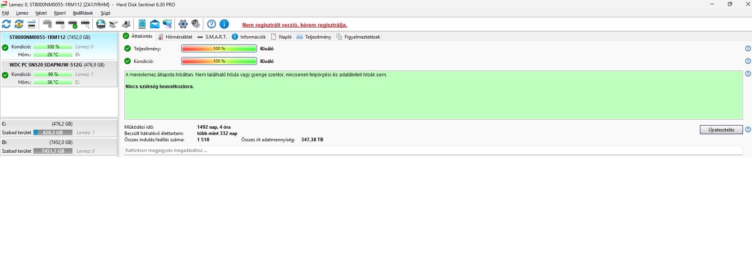752x255 pixels.
Task: Click the WDC PC SN520 Kondíció 99 % bar
Action: (53, 74)
